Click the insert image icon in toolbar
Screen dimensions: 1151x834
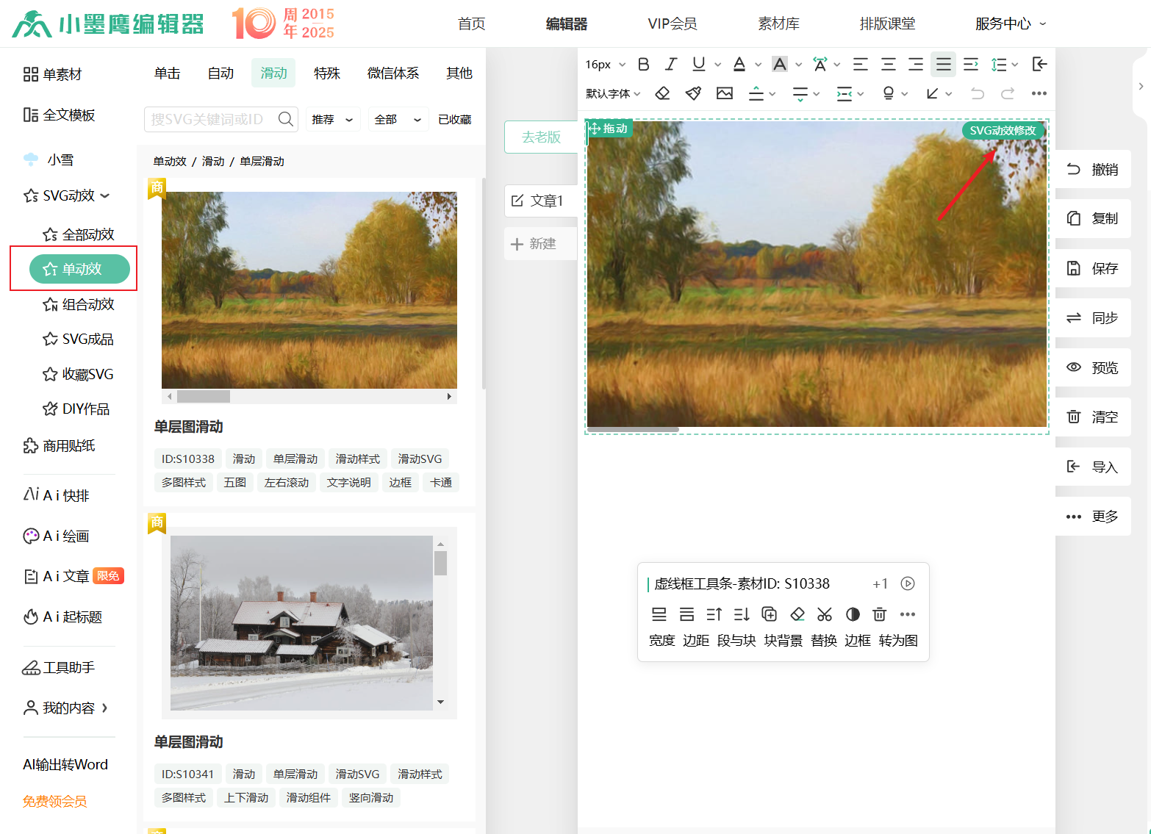pos(725,93)
